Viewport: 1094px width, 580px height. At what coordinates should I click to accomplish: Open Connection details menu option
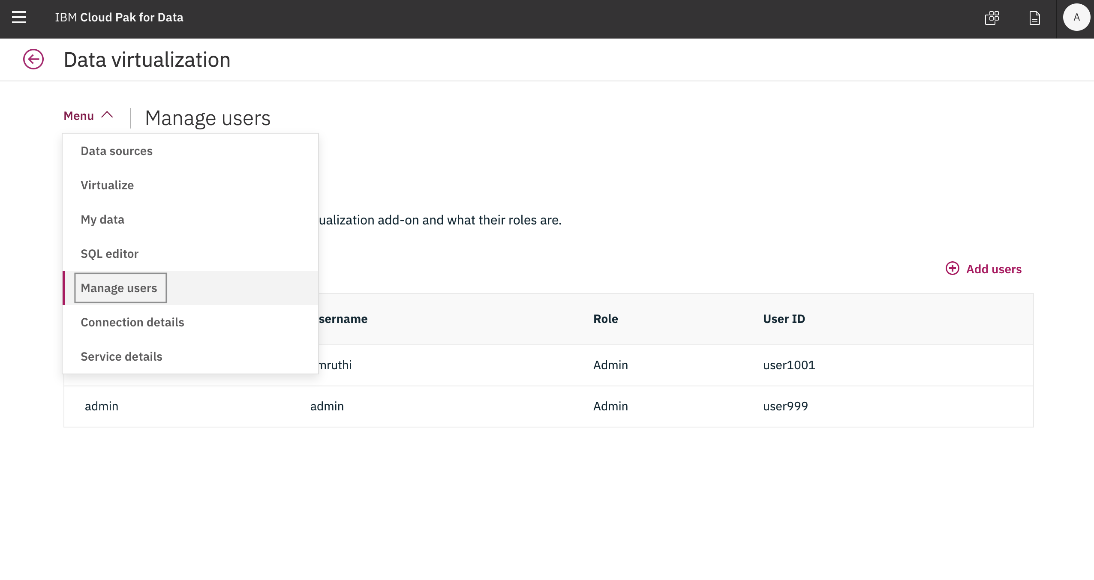click(132, 322)
